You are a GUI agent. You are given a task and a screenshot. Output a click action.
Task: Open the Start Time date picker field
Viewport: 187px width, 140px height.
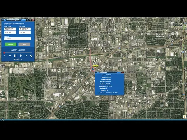tap(10, 29)
